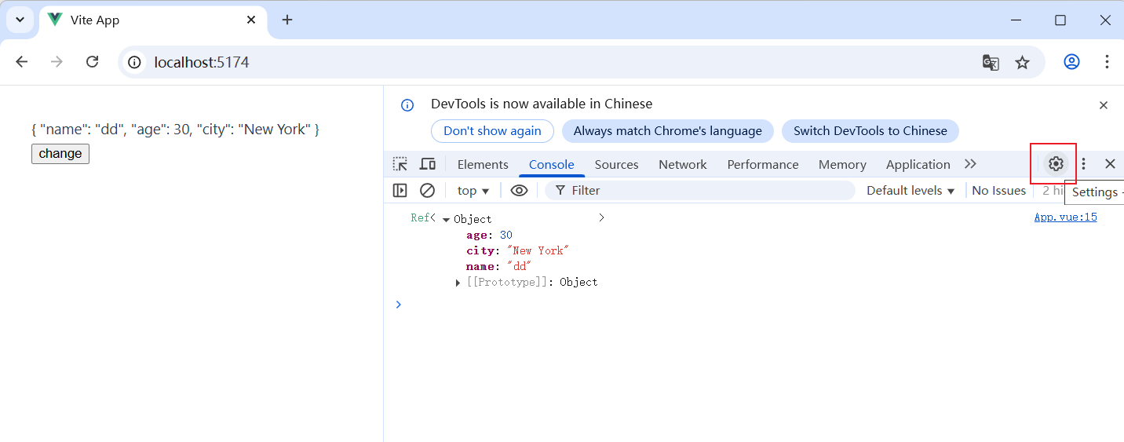Viewport: 1124px width, 442px height.
Task: Show more DevTools tabs chevron
Action: click(970, 164)
